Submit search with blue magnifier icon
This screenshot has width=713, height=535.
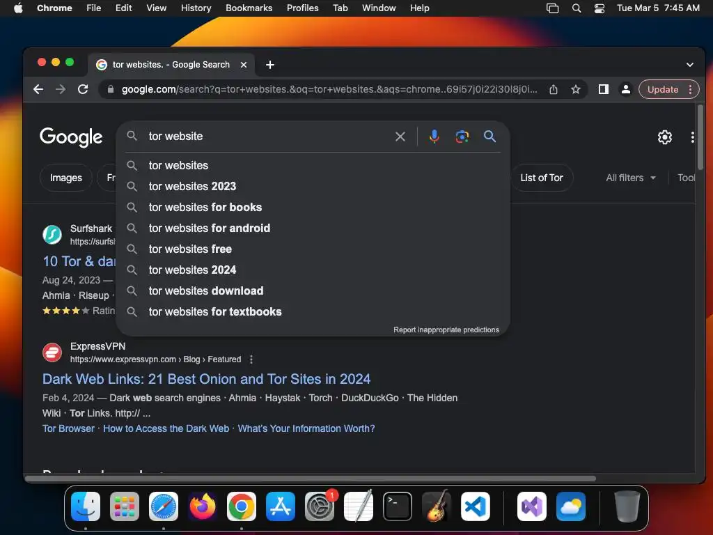489,136
